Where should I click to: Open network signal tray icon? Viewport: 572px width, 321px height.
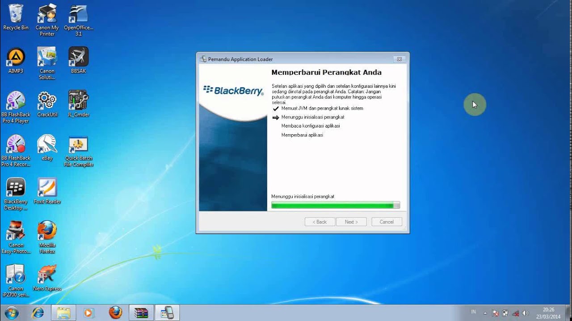[x=515, y=313]
